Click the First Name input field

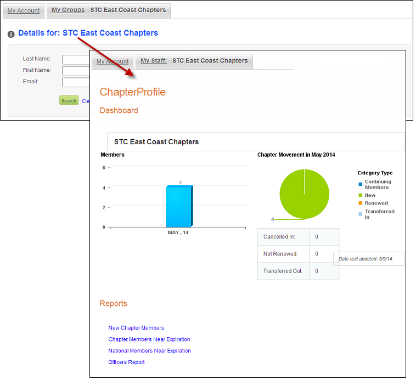click(76, 71)
